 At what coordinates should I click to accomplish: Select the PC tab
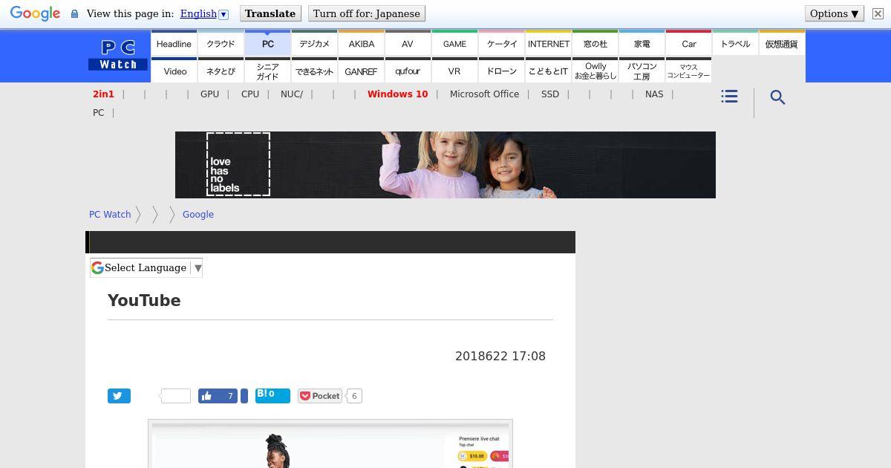point(267,44)
